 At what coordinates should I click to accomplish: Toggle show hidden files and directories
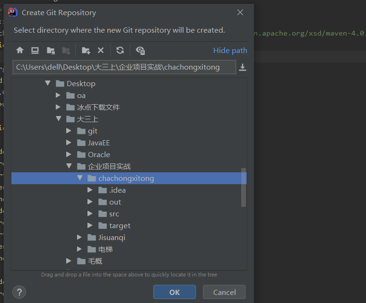(x=140, y=50)
